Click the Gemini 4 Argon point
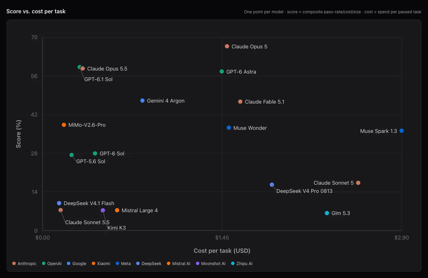 (x=142, y=101)
